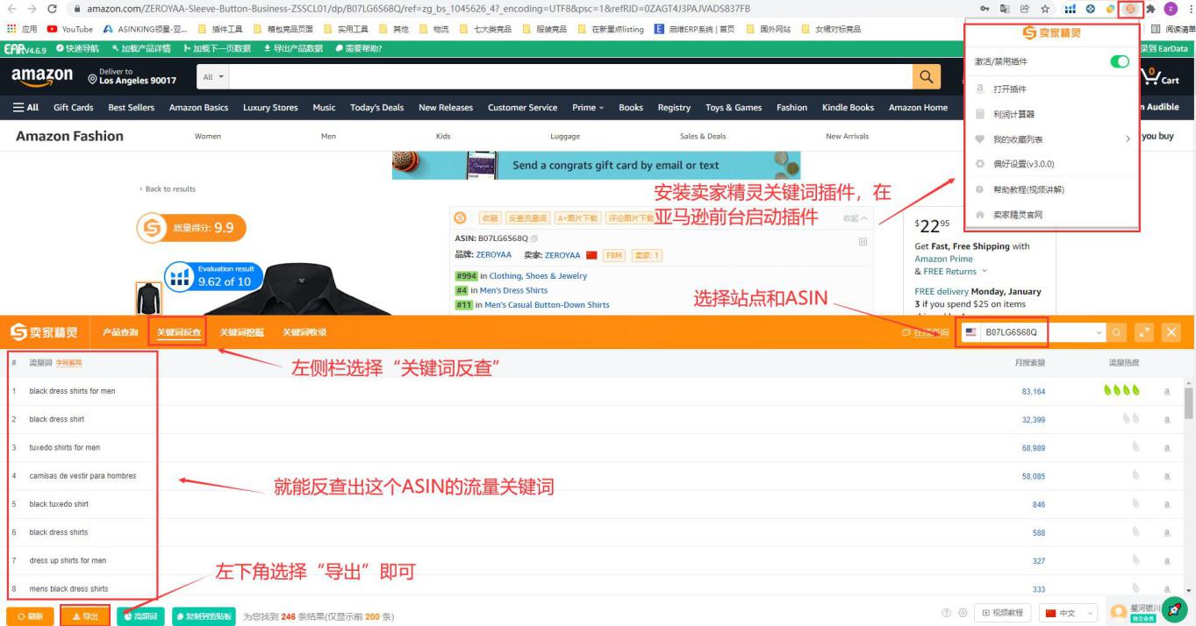
Task: Select the US flag site selector
Action: coord(969,332)
